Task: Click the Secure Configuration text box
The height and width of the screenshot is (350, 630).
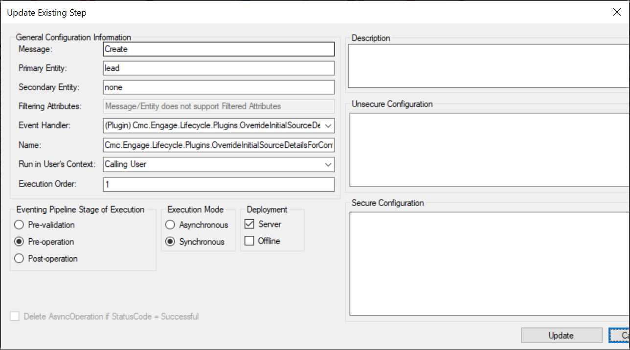Action: tap(488, 264)
